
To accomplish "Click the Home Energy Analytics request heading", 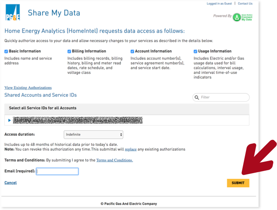I will [94, 31].
